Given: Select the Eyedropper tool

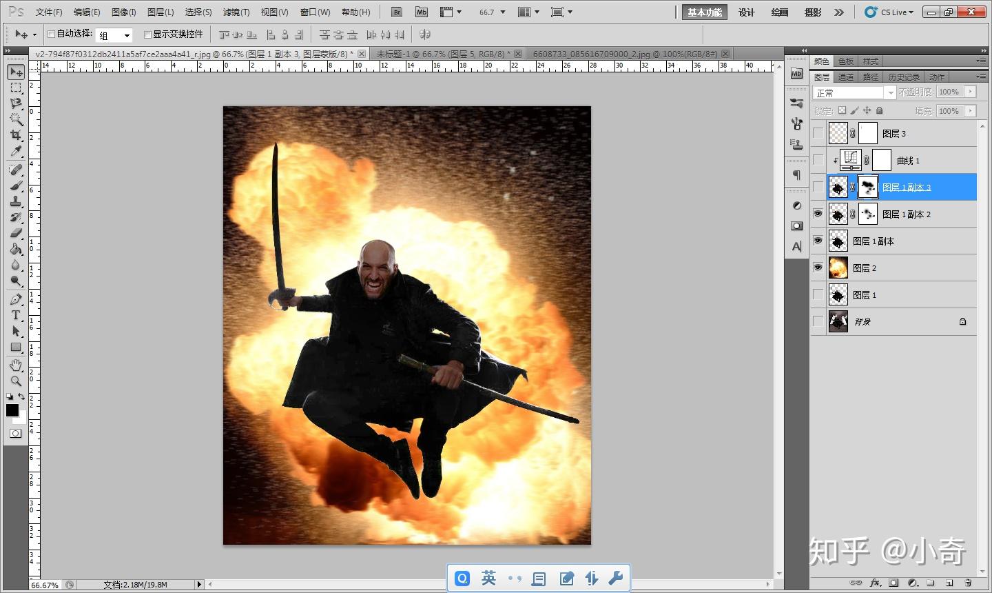Looking at the screenshot, I should 16,151.
